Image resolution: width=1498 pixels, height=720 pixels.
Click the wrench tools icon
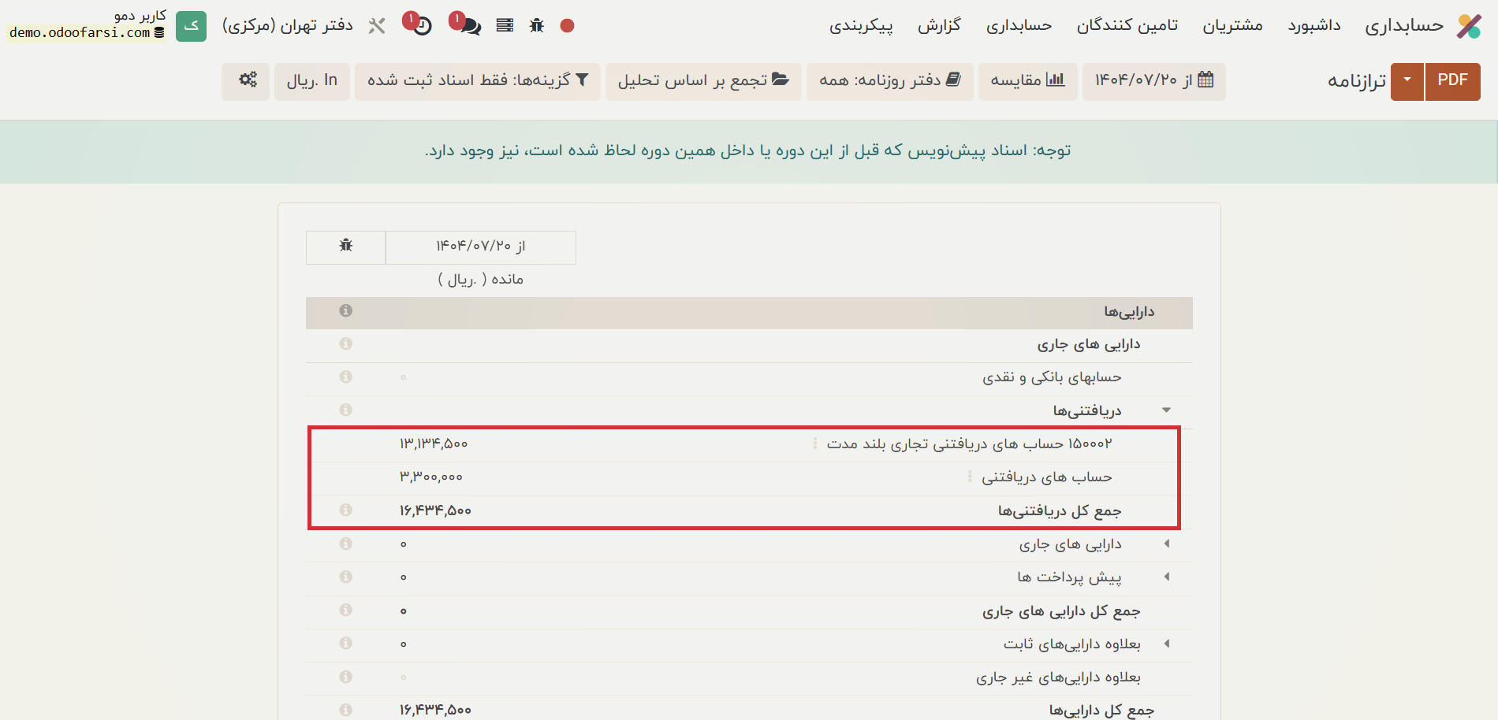pyautogui.click(x=377, y=26)
